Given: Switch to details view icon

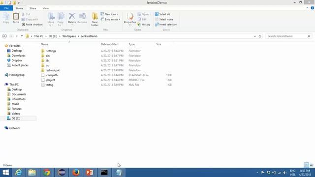Looking at the screenshot, I should tap(306, 165).
